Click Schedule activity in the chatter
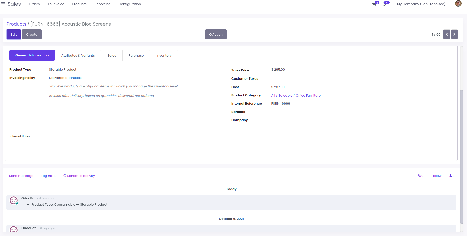The image size is (467, 236). coord(79,176)
